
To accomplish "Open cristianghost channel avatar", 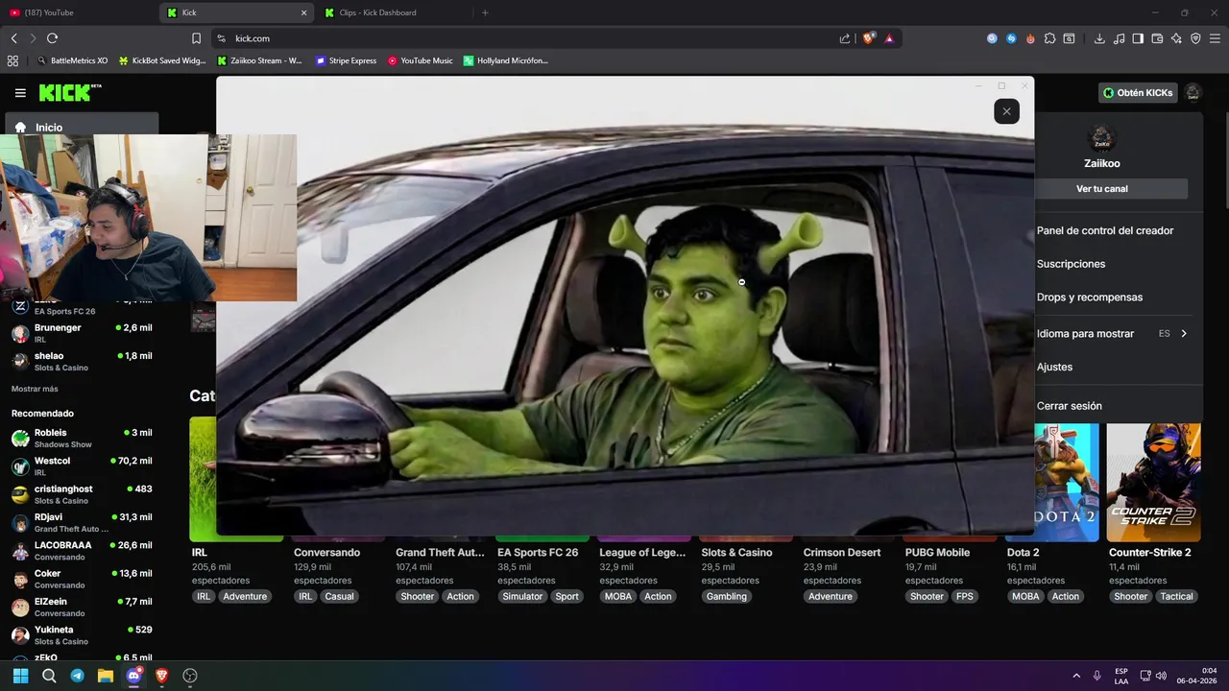I will click(20, 494).
